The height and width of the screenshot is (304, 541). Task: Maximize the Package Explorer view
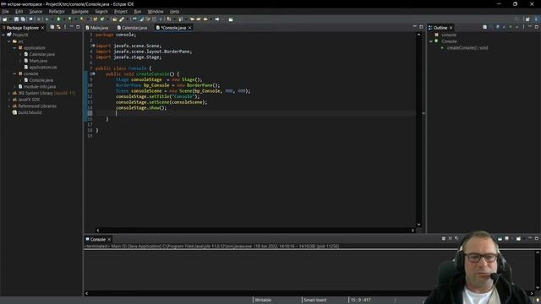pyautogui.click(x=78, y=27)
